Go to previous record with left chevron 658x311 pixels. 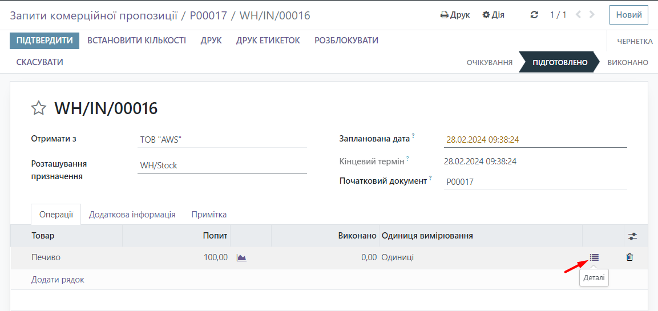click(579, 15)
